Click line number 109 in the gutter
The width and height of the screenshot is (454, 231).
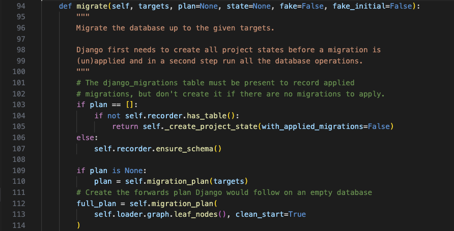pyautogui.click(x=19, y=171)
